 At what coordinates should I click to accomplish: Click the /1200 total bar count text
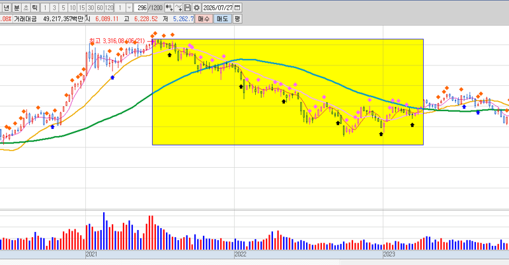pos(155,8)
